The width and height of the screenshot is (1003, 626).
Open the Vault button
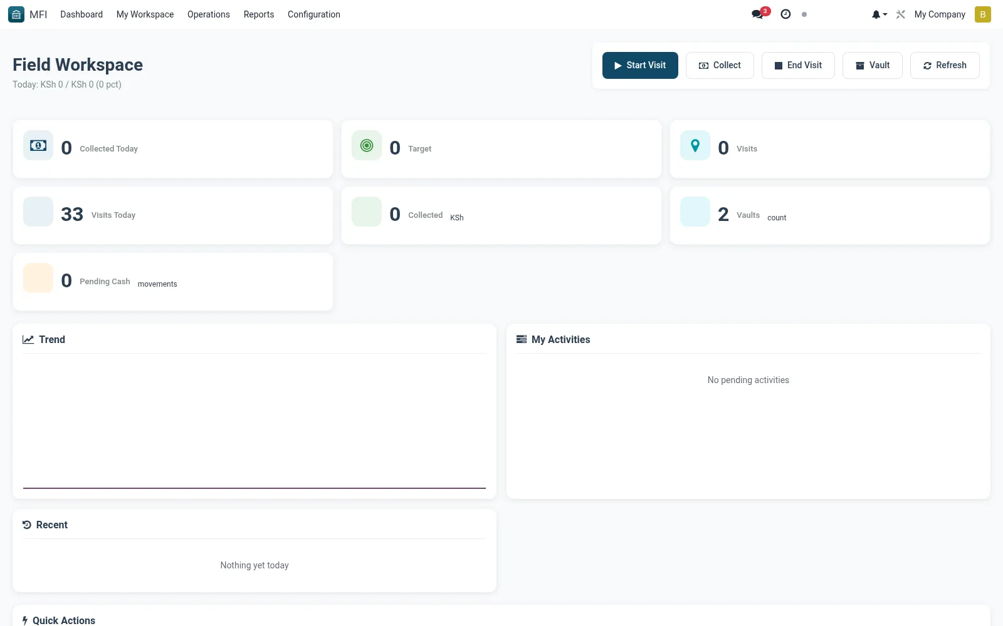tap(873, 65)
